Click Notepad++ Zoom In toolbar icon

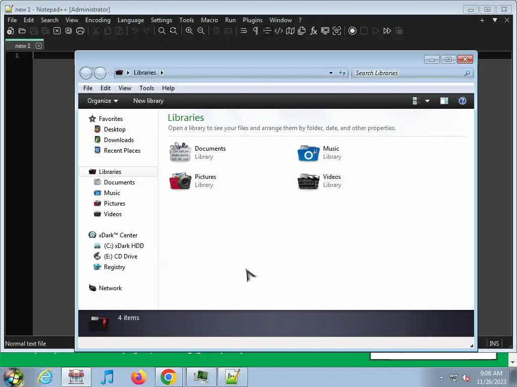point(189,31)
